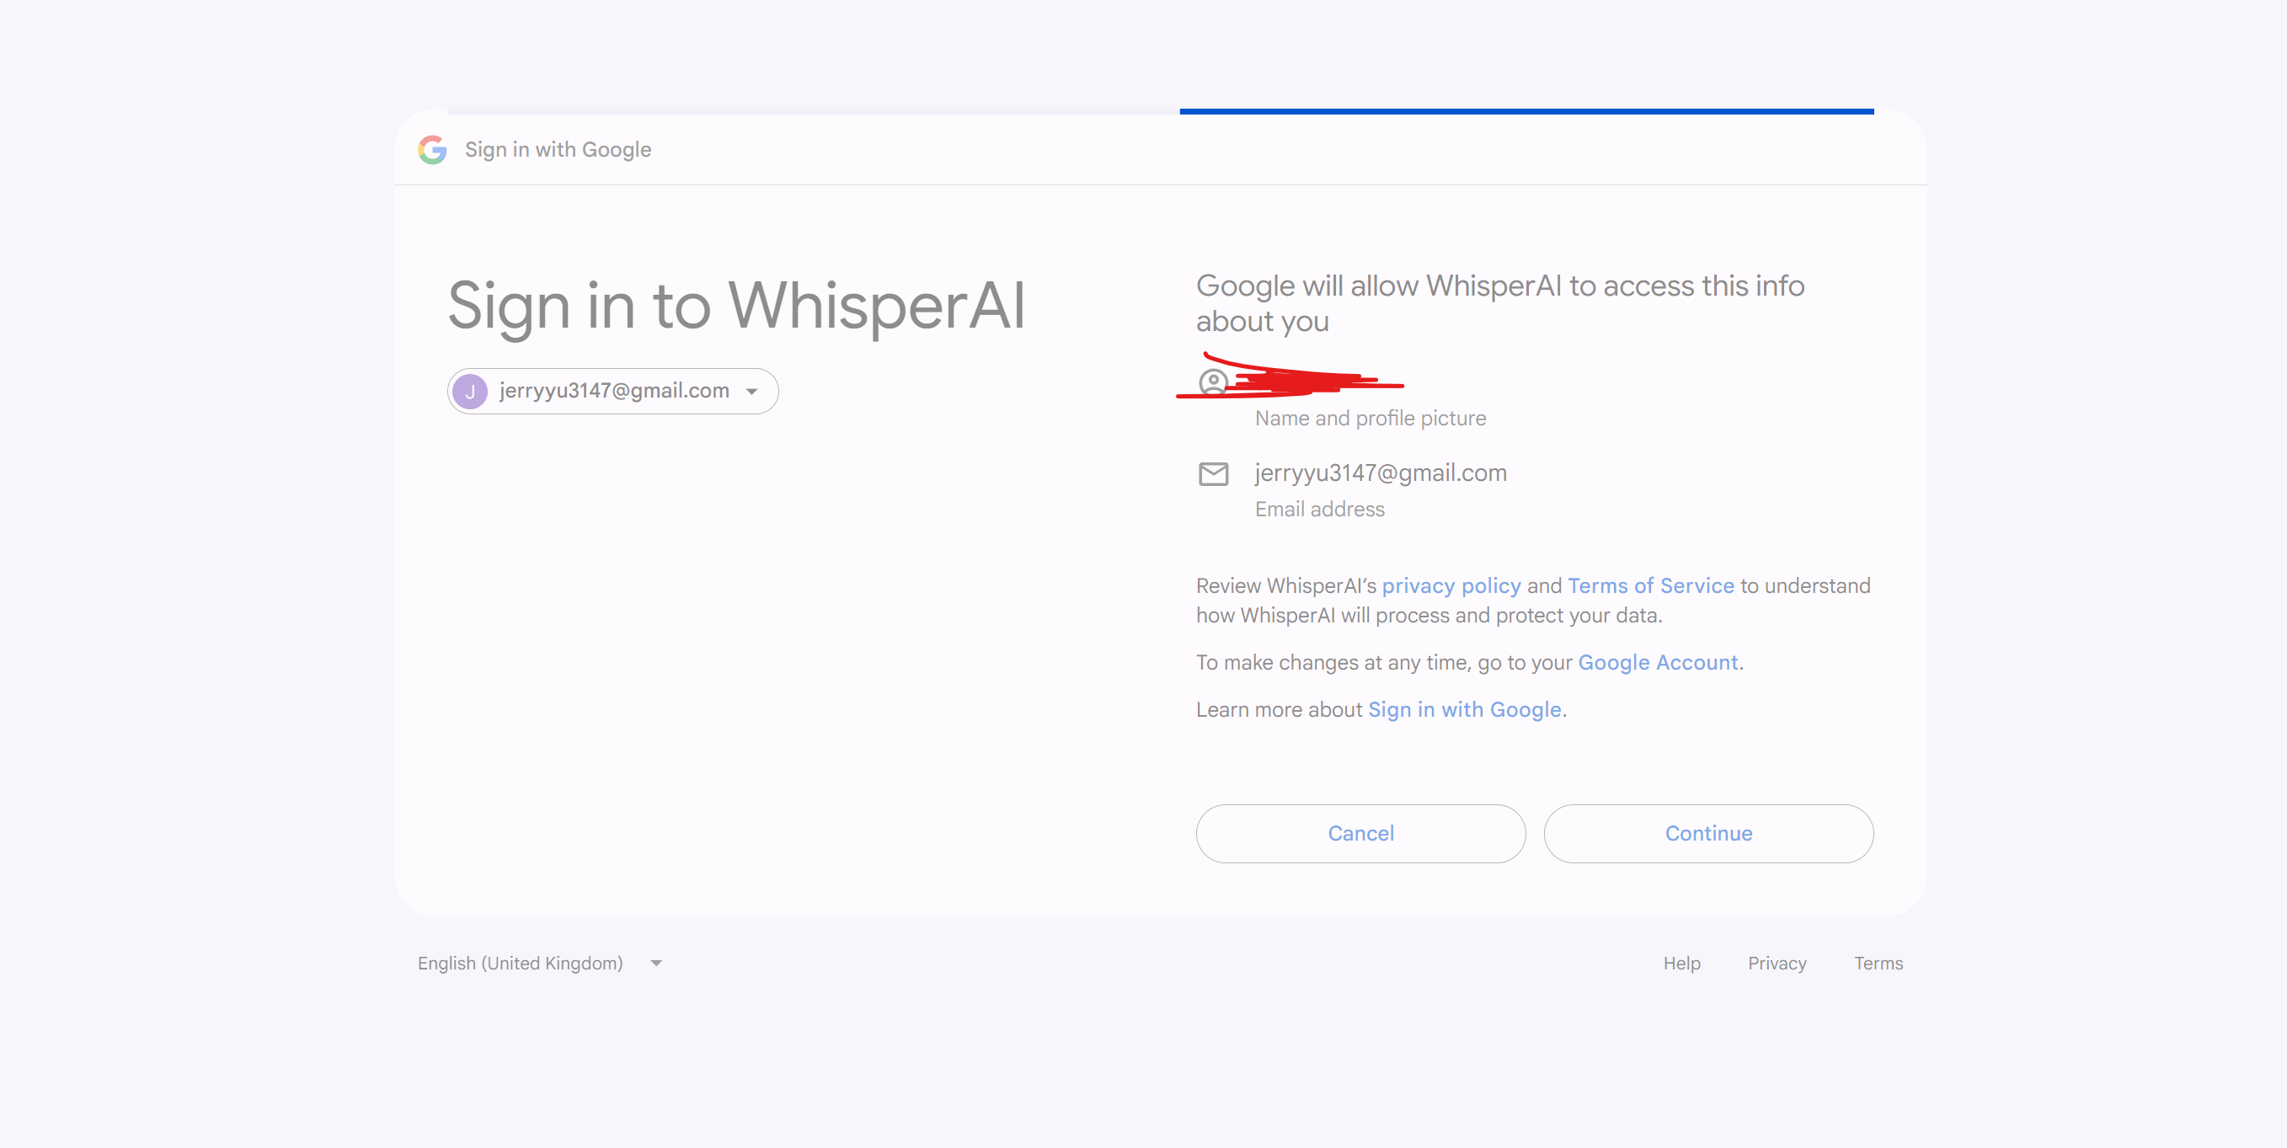
Task: Click Terms in the footer
Action: pos(1878,964)
